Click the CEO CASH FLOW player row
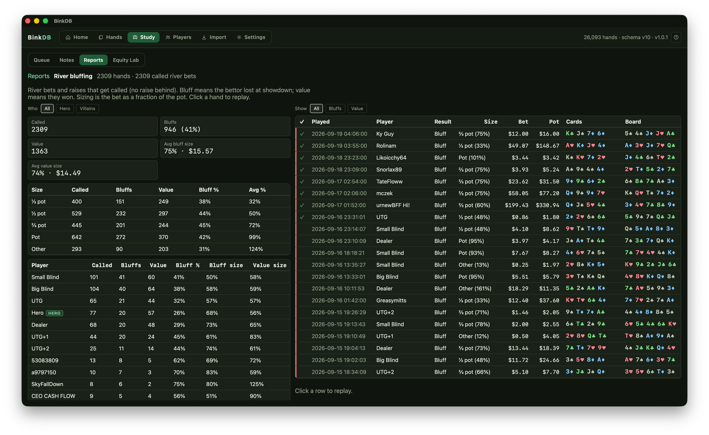The image size is (709, 435). click(159, 396)
